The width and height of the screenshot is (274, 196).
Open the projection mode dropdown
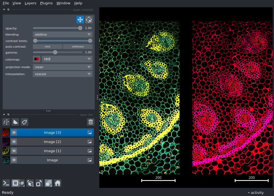62,67
